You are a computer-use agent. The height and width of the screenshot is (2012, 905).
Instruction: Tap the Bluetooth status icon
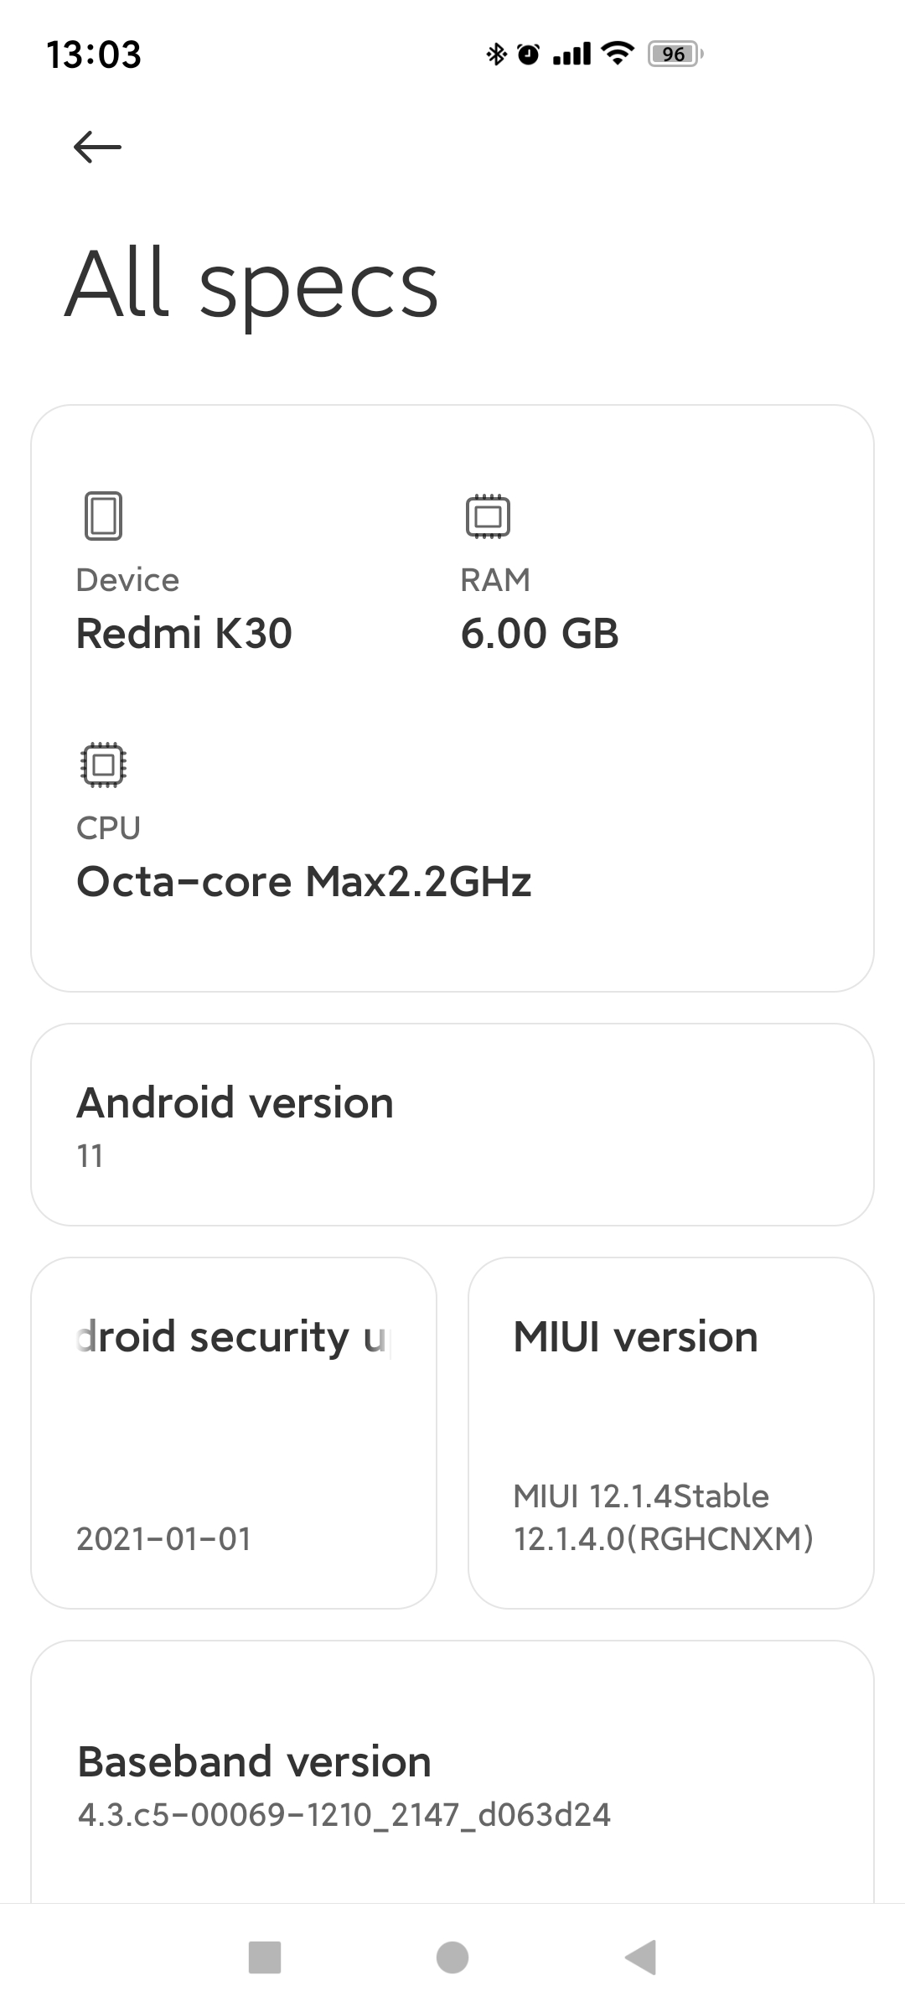[x=496, y=54]
